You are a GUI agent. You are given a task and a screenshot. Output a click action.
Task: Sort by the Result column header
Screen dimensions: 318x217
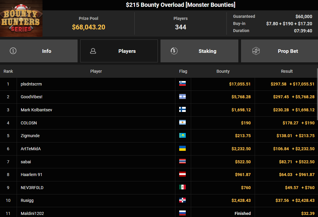[x=287, y=71]
